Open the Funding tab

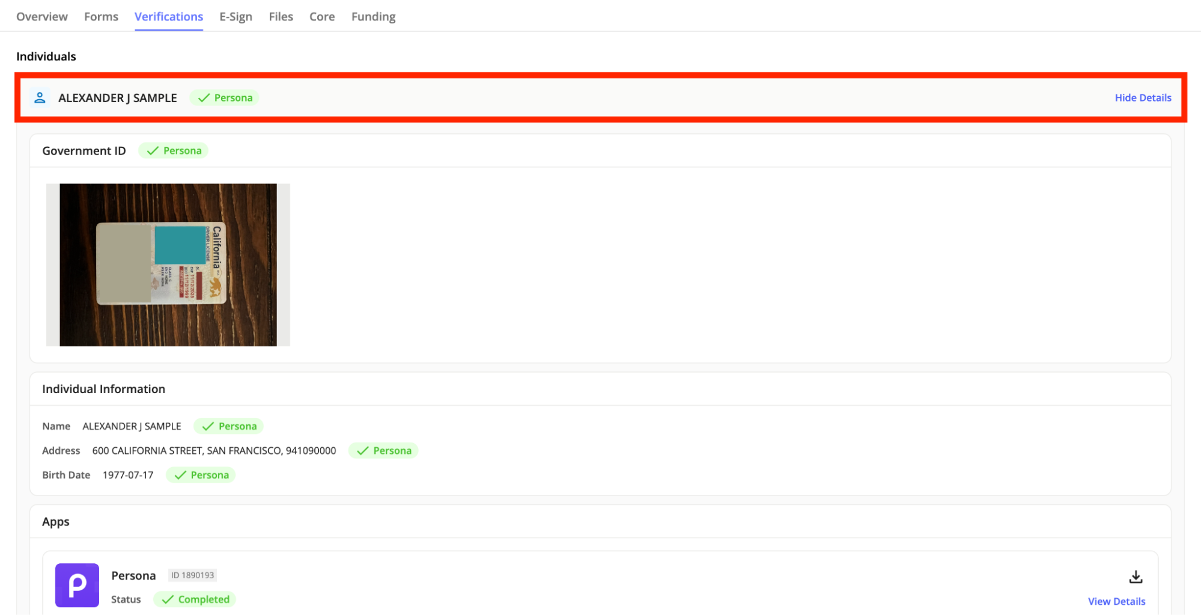[x=373, y=16]
